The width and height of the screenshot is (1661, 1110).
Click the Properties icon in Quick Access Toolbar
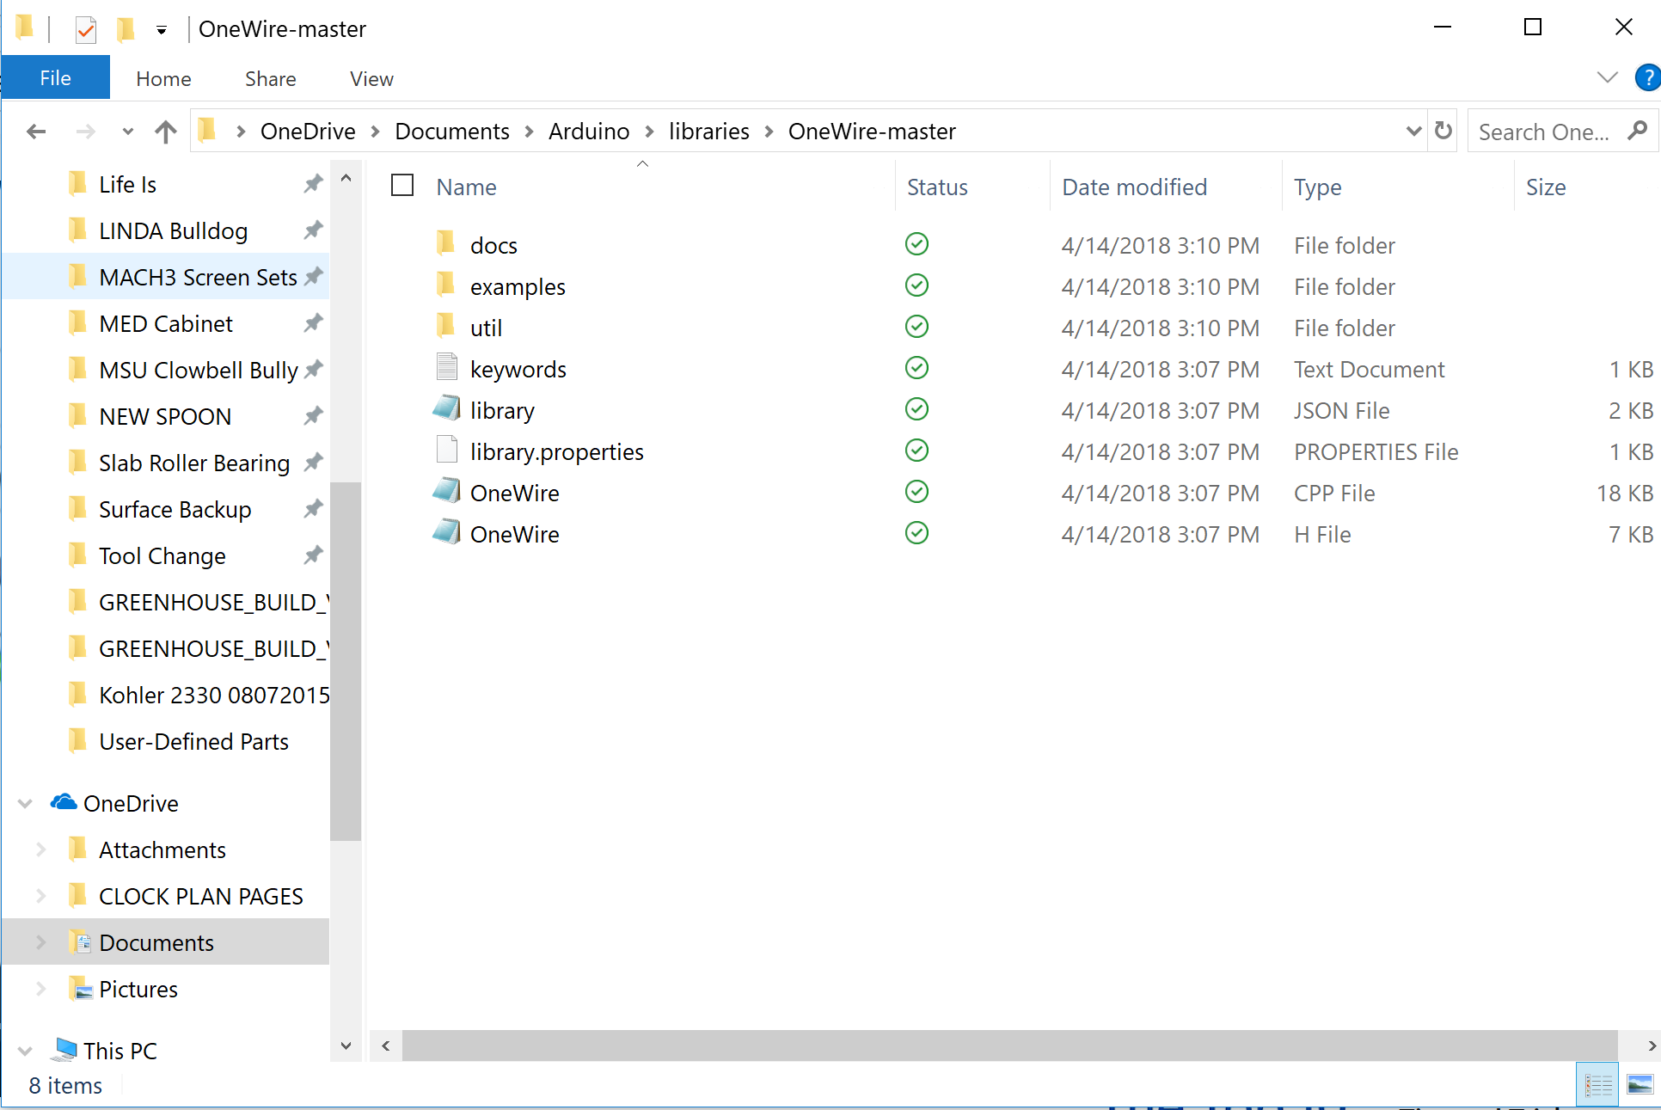point(86,28)
